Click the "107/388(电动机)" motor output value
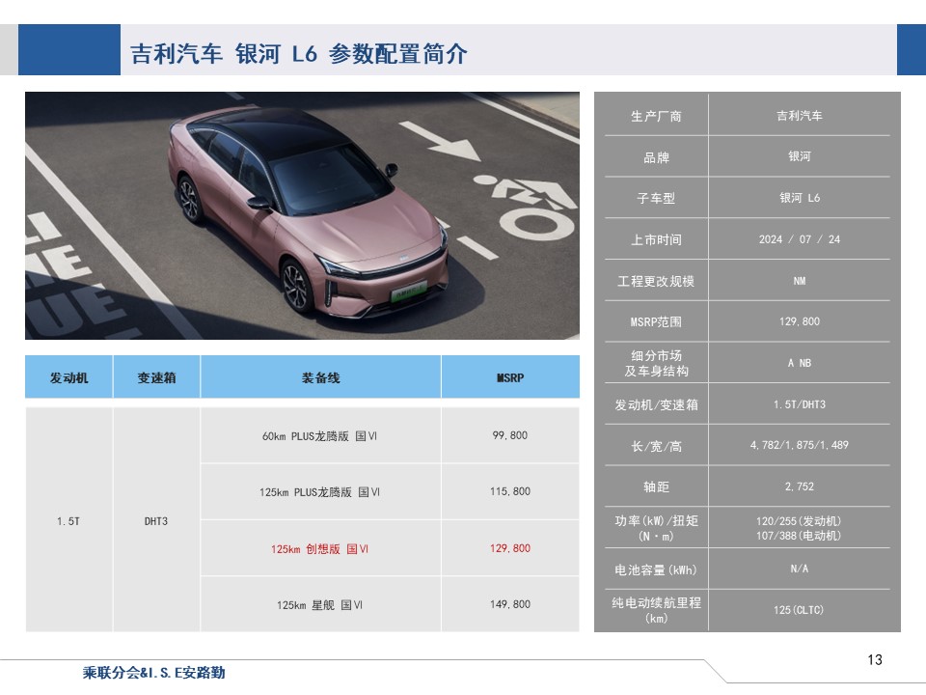The height and width of the screenshot is (695, 926). pyautogui.click(x=799, y=536)
